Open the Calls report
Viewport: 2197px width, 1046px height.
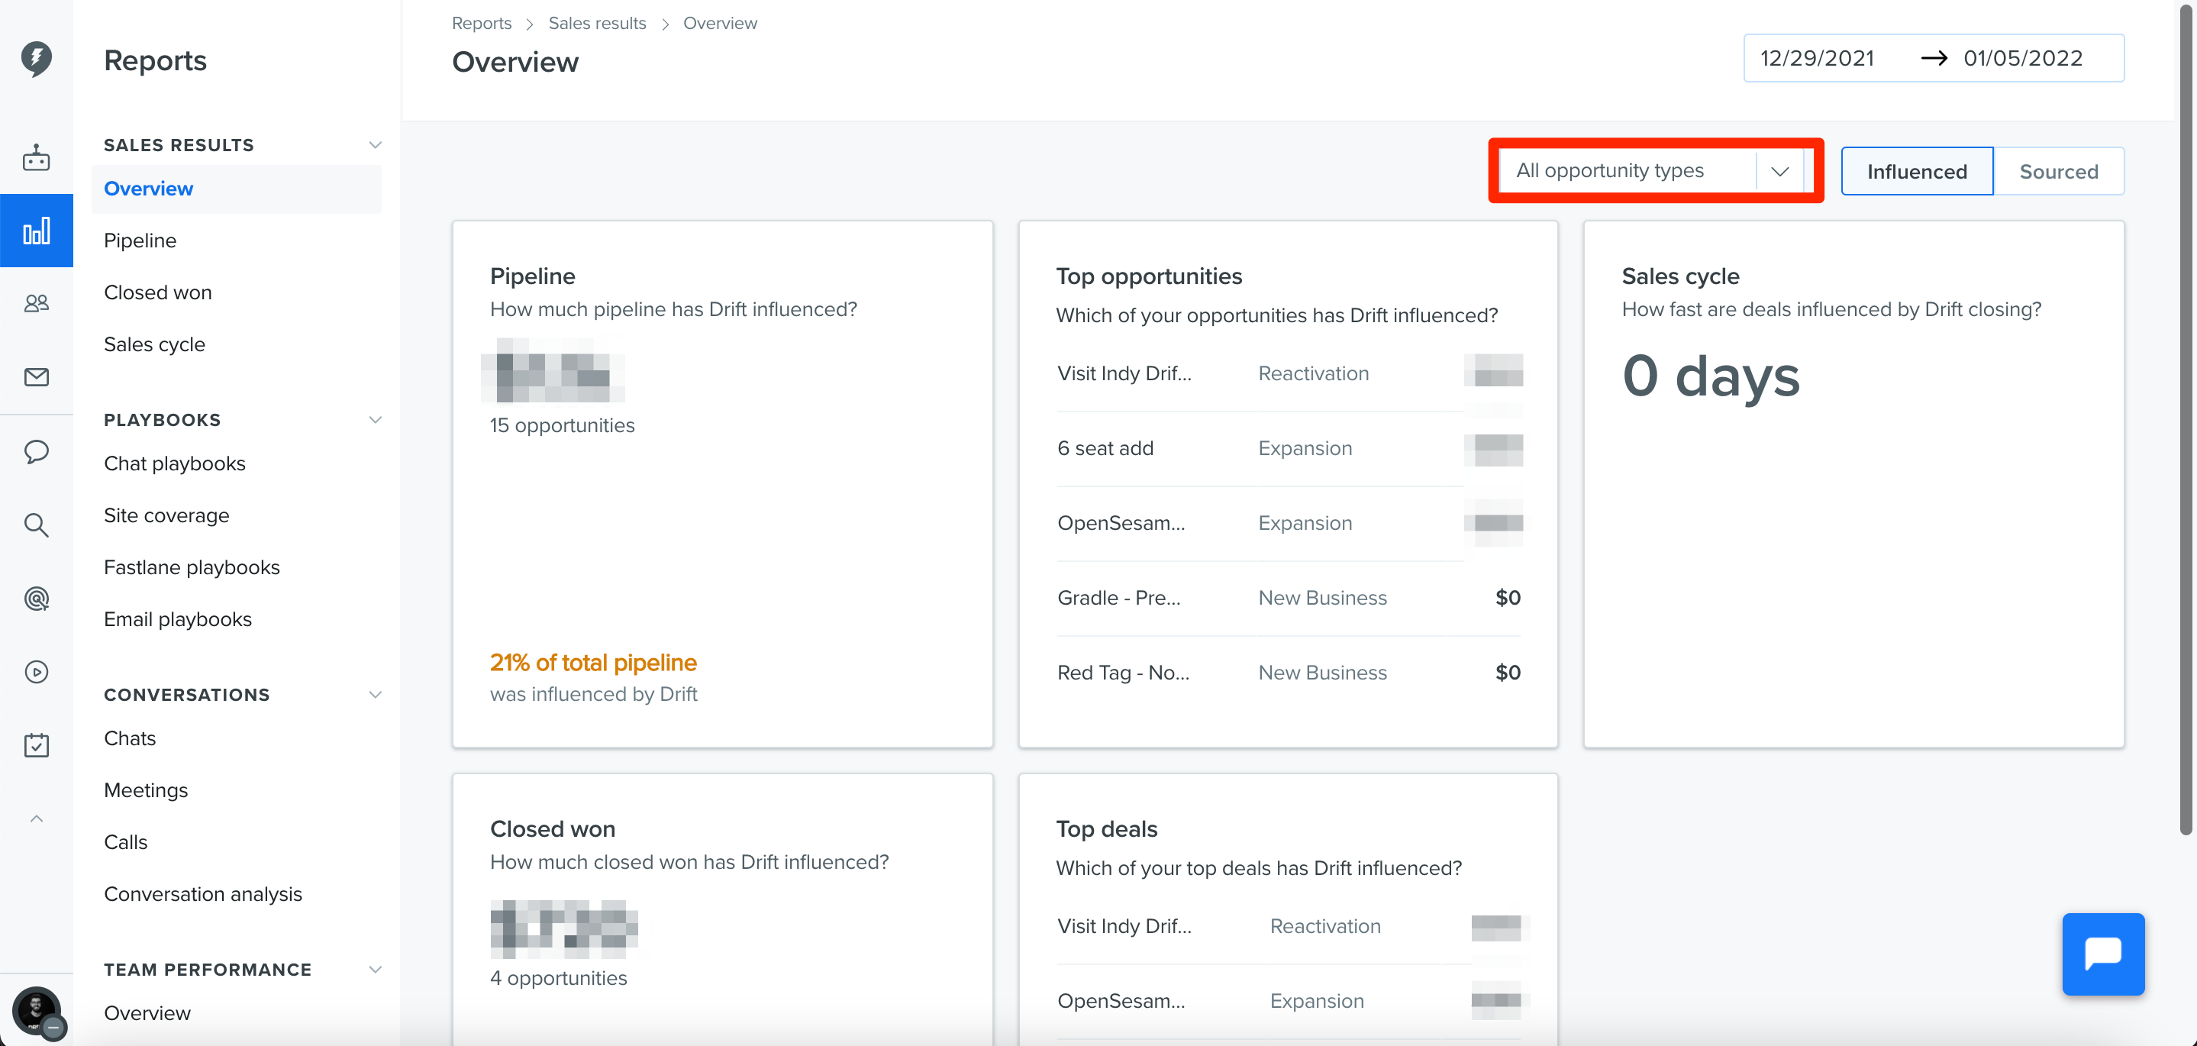(x=125, y=842)
